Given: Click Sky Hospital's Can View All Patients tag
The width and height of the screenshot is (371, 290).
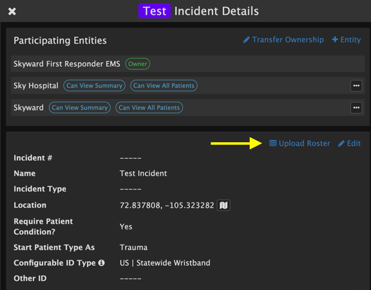Looking at the screenshot, I should pos(164,86).
